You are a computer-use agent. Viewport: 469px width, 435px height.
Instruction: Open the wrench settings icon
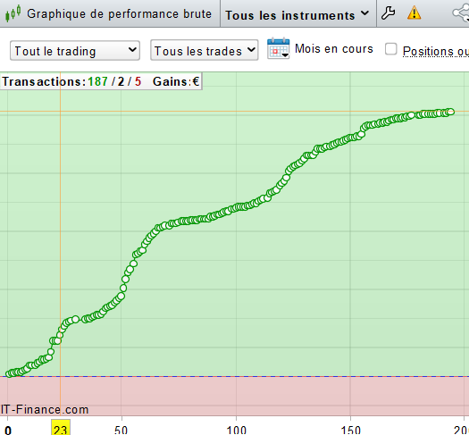(389, 13)
